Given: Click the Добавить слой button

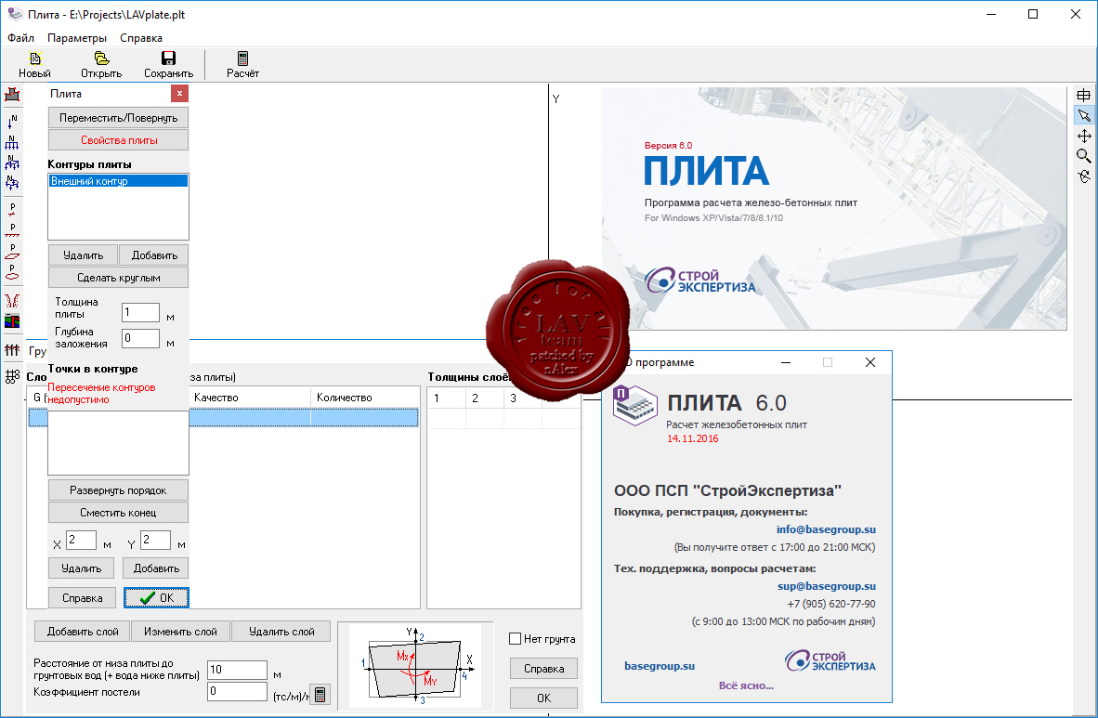Looking at the screenshot, I should point(83,631).
